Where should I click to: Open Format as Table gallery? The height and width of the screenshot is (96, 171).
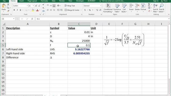coord(117,8)
